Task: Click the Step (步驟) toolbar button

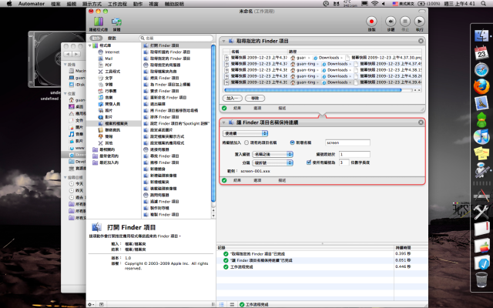Action: tap(391, 22)
